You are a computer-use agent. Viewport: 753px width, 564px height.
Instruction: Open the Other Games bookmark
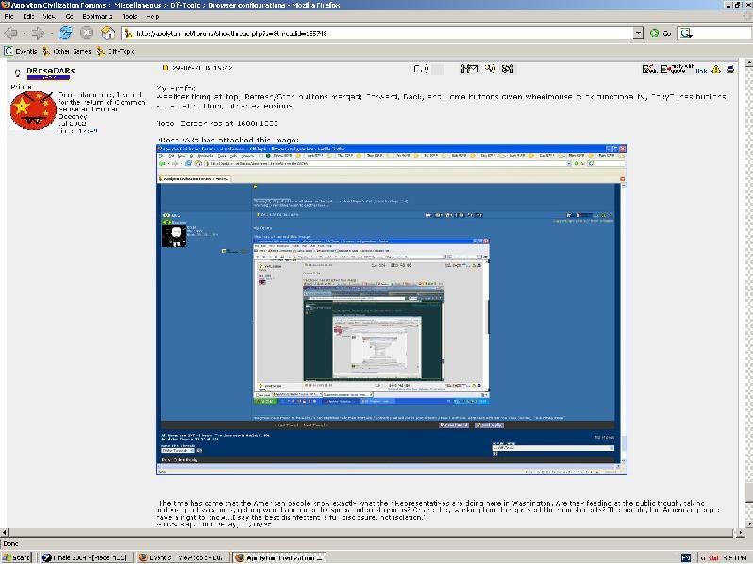pos(67,51)
